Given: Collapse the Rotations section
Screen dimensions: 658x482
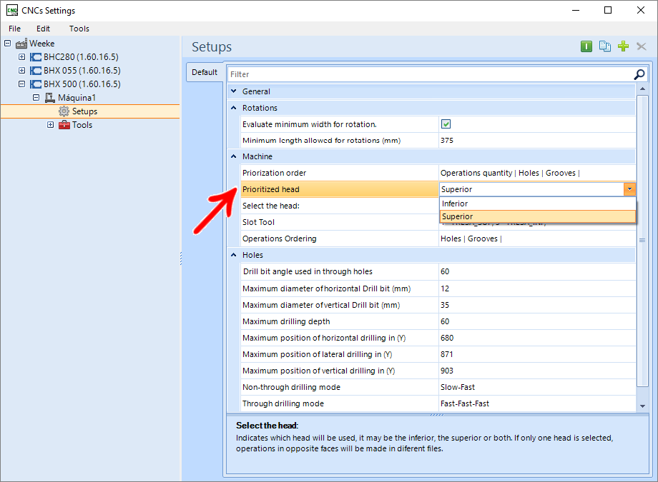Looking at the screenshot, I should pyautogui.click(x=234, y=108).
